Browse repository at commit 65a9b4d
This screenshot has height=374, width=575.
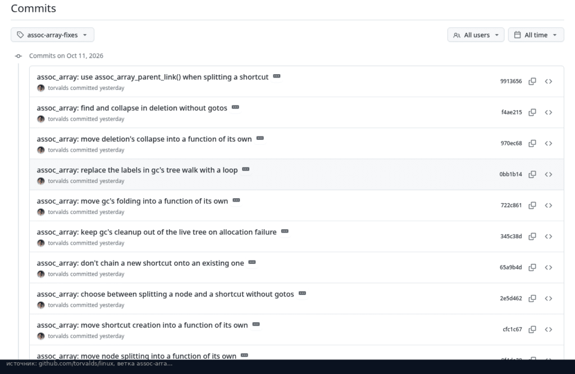(548, 267)
